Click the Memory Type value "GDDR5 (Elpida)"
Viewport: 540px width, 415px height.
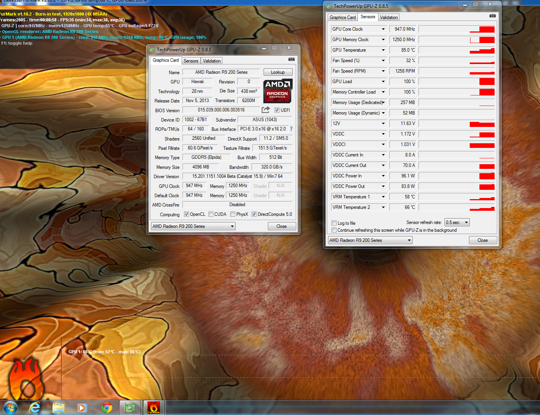[207, 157]
